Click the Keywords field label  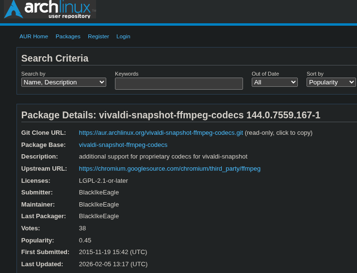127,74
